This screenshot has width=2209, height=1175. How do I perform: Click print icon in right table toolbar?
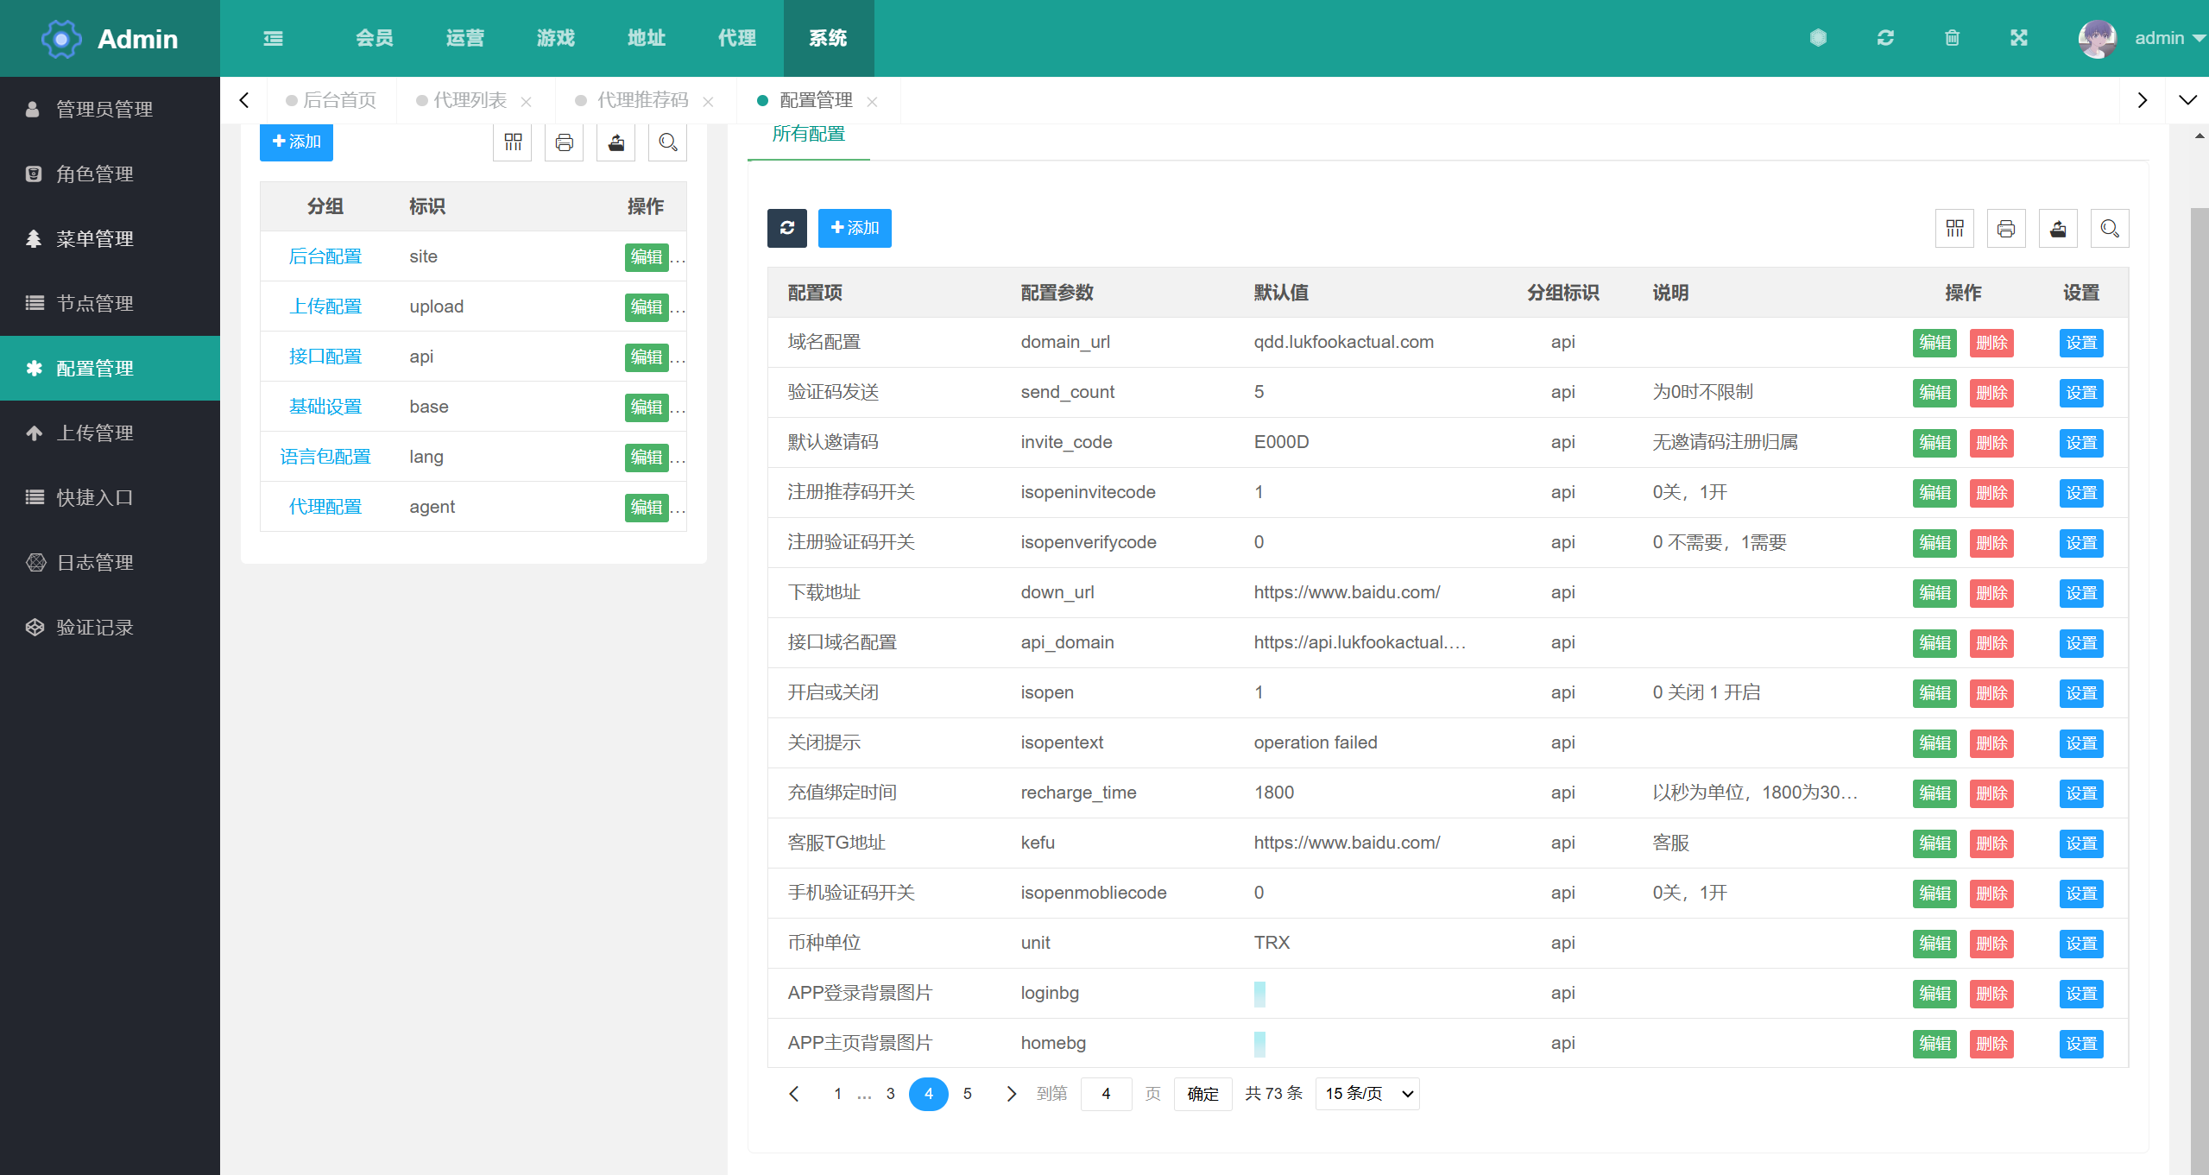tap(2006, 229)
